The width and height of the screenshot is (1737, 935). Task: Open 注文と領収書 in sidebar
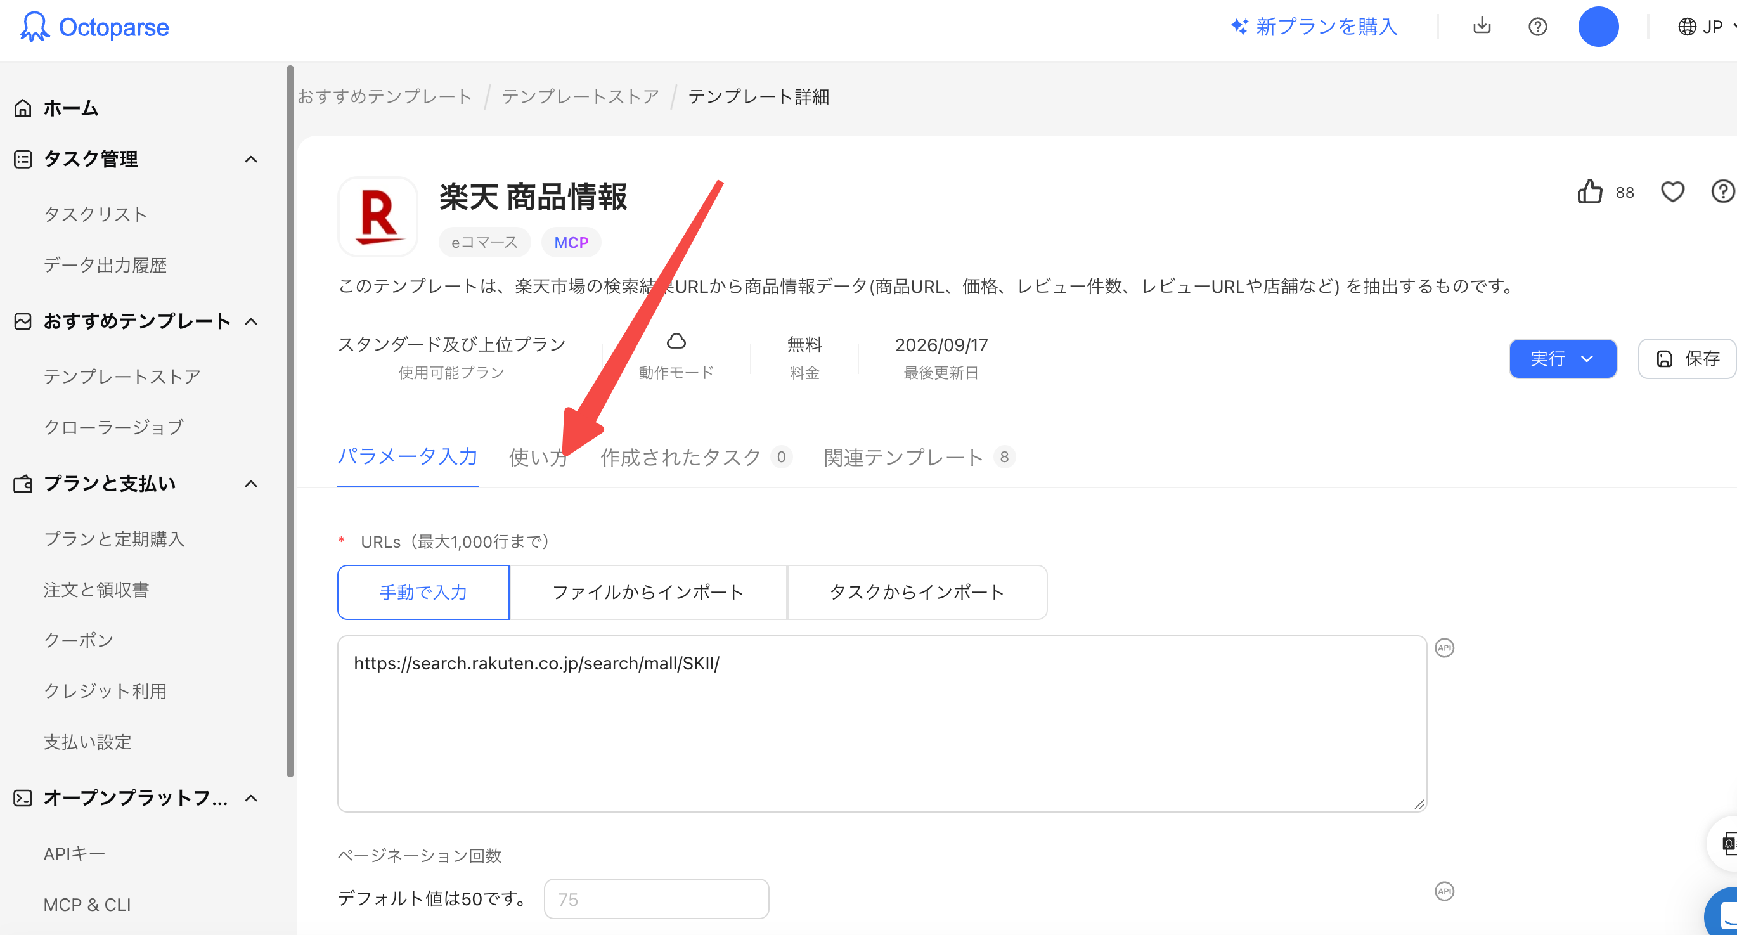point(96,590)
